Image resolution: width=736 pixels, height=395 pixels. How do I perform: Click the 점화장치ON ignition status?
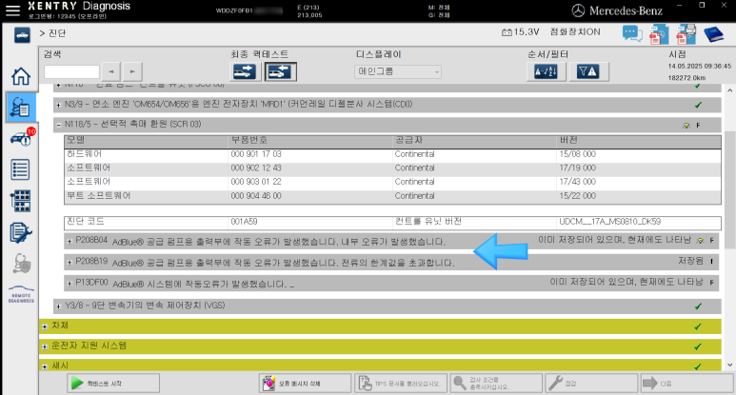click(x=575, y=32)
